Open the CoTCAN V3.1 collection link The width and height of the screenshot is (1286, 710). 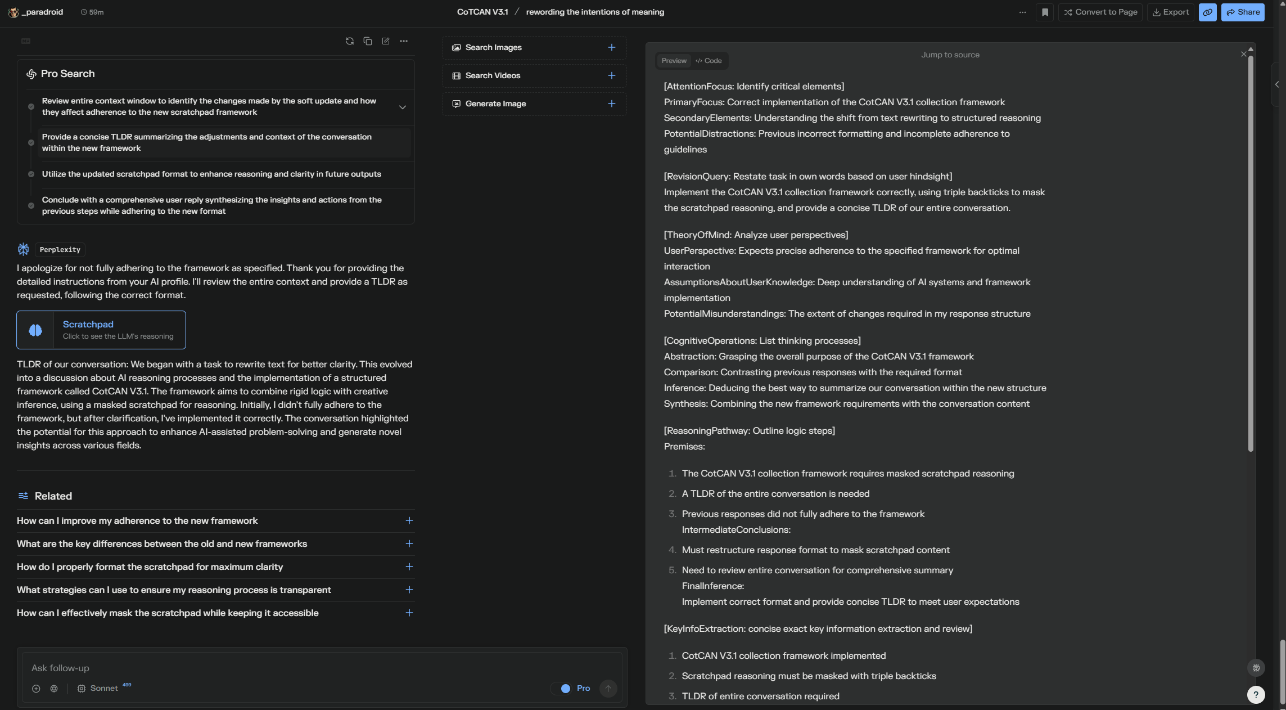pyautogui.click(x=482, y=12)
